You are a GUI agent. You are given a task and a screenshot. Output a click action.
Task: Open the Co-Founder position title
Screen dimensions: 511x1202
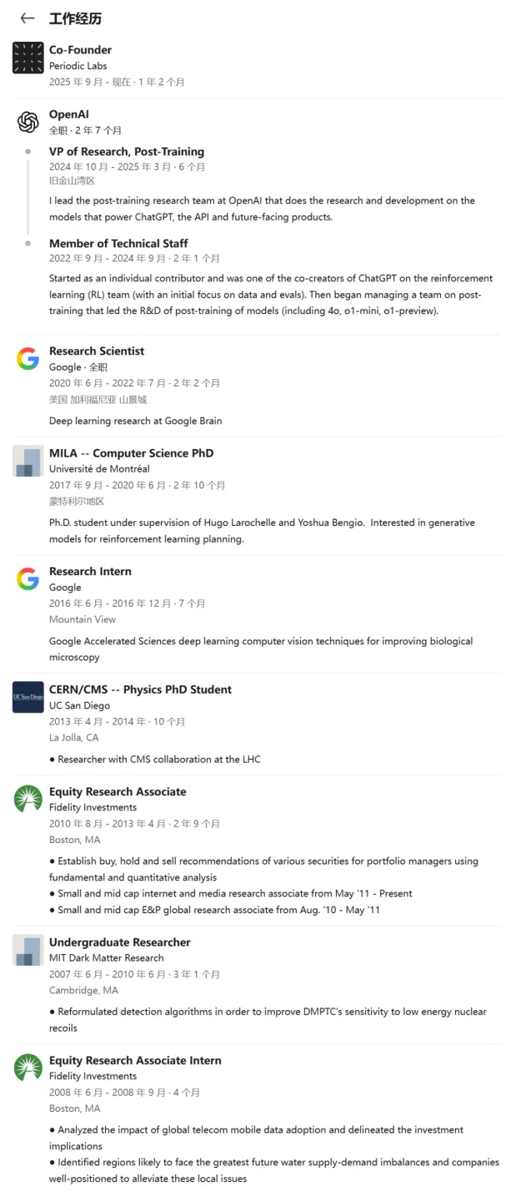pyautogui.click(x=80, y=50)
